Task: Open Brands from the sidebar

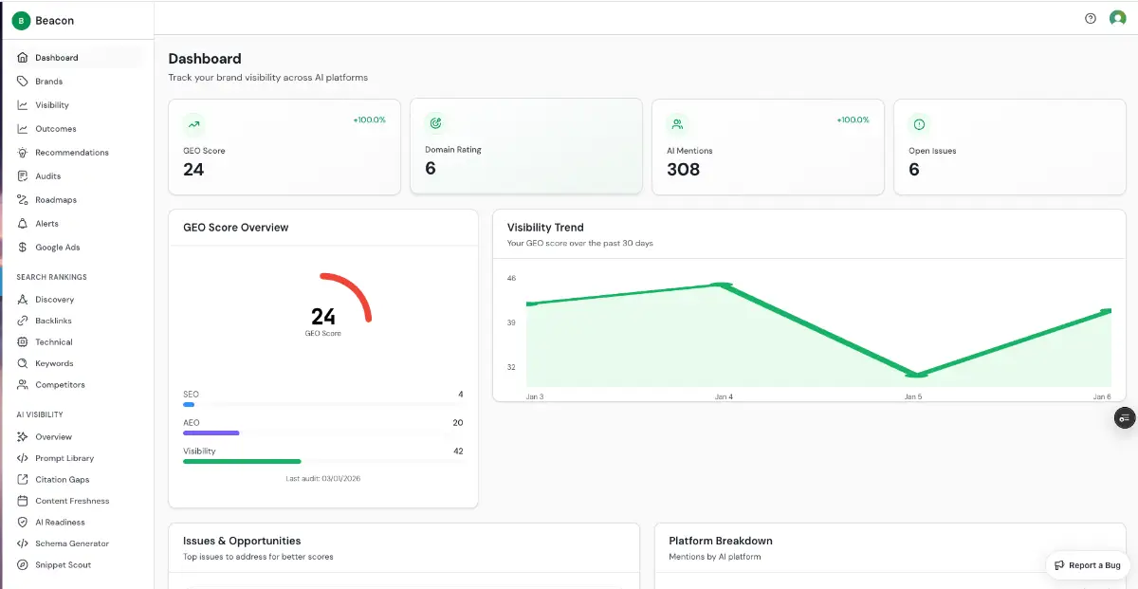Action: [x=48, y=82]
